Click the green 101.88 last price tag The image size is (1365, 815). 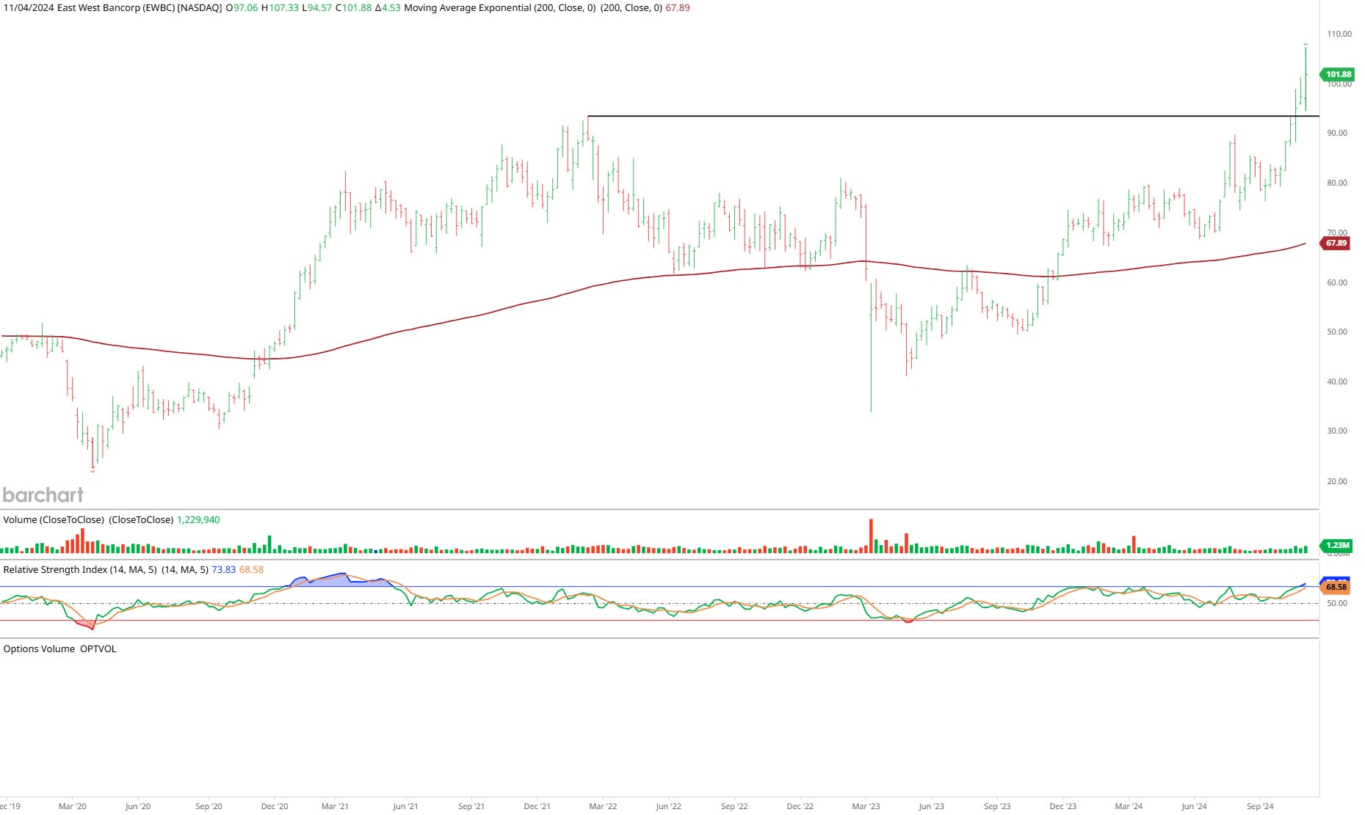(x=1338, y=74)
